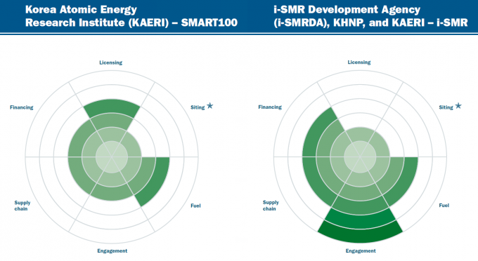478x261 pixels.
Task: Select the Fuel label on i-SMR chart
Action: click(444, 206)
